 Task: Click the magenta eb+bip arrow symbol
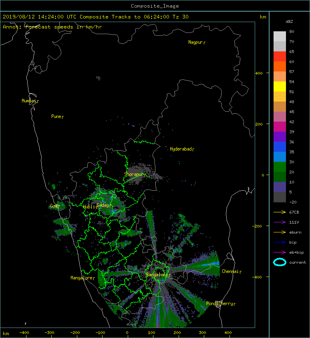coord(280,252)
